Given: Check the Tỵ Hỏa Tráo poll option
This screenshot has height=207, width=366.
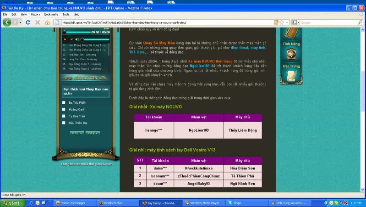Looking at the screenshot, I should pos(64,116).
